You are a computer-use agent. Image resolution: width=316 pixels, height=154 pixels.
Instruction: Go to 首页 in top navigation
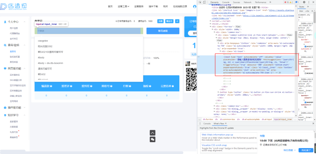(x=110, y=6)
